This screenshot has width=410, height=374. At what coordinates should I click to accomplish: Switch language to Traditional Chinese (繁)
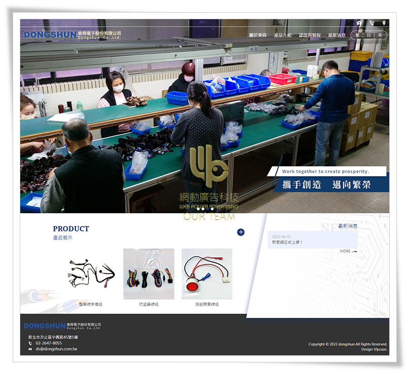357,35
